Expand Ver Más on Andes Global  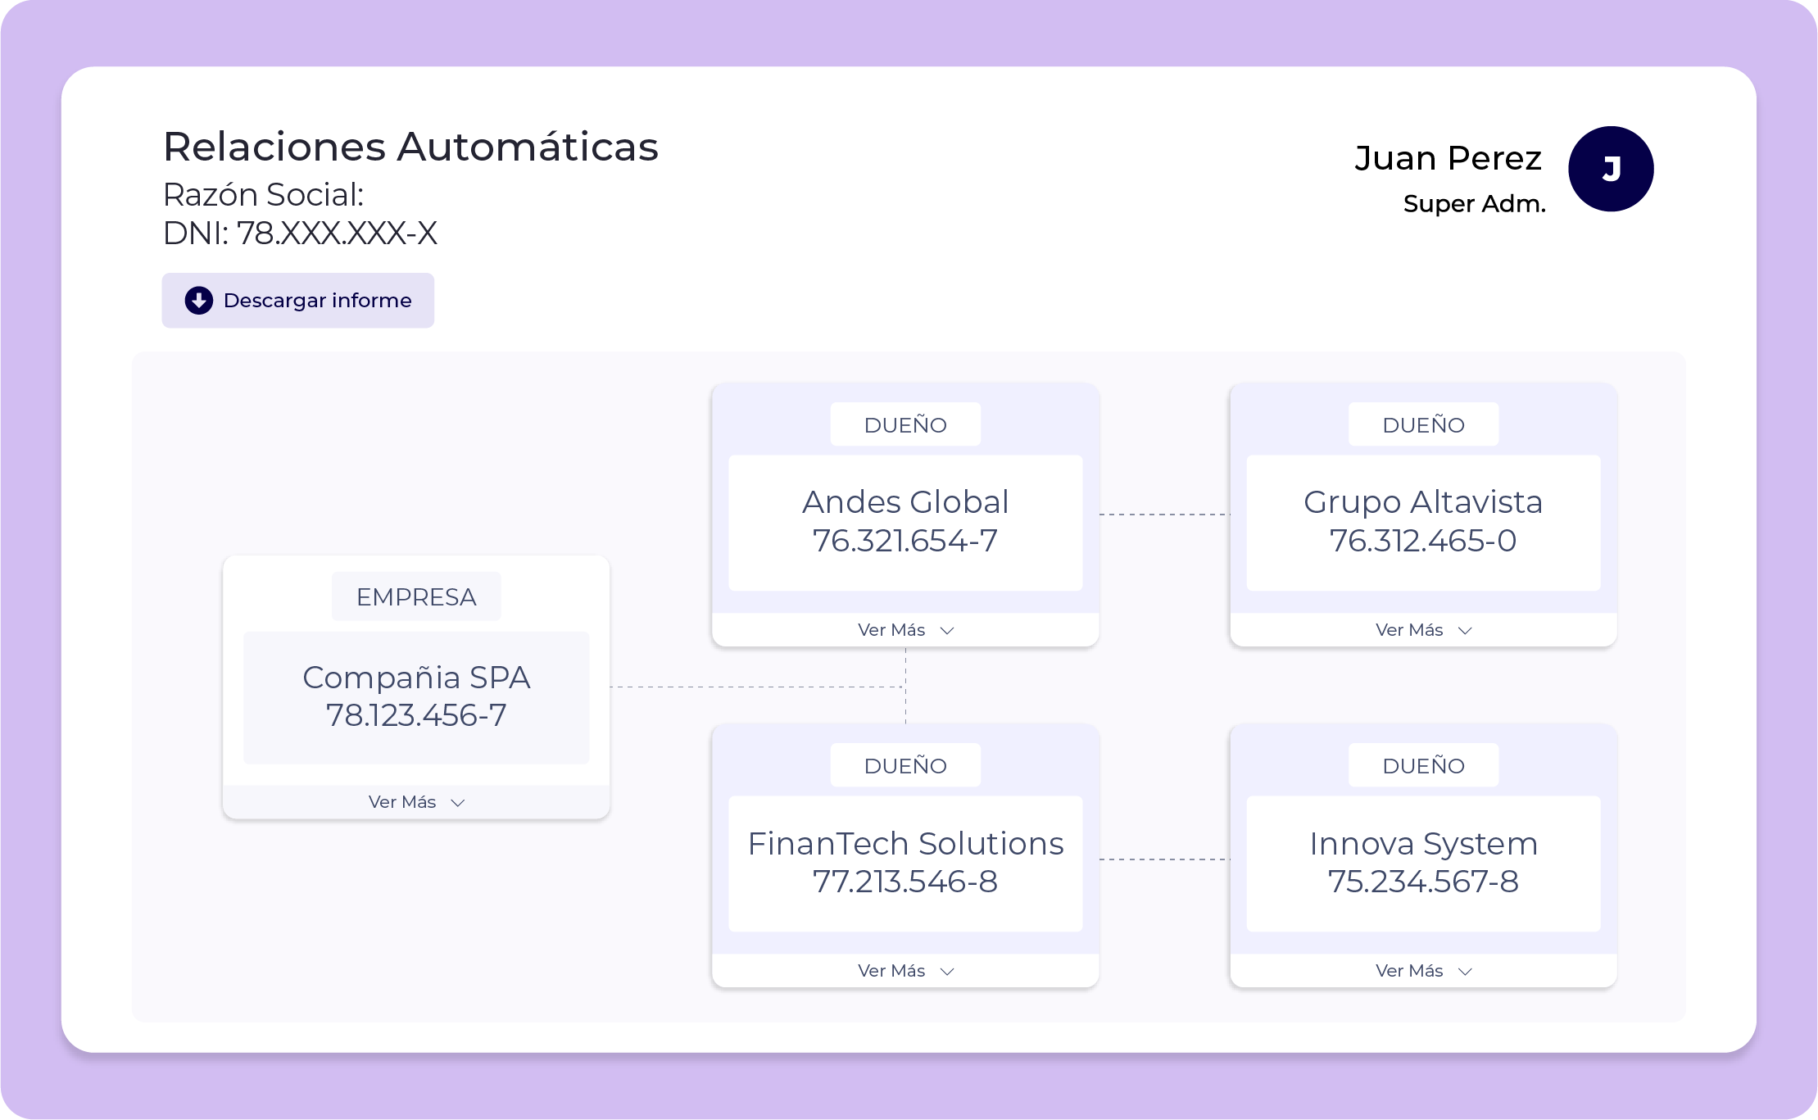click(x=891, y=630)
